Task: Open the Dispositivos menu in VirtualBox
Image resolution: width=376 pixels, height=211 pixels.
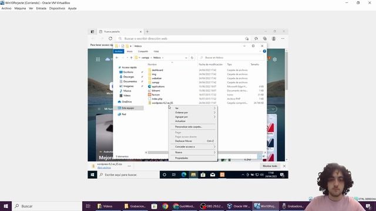Action: coord(57,8)
